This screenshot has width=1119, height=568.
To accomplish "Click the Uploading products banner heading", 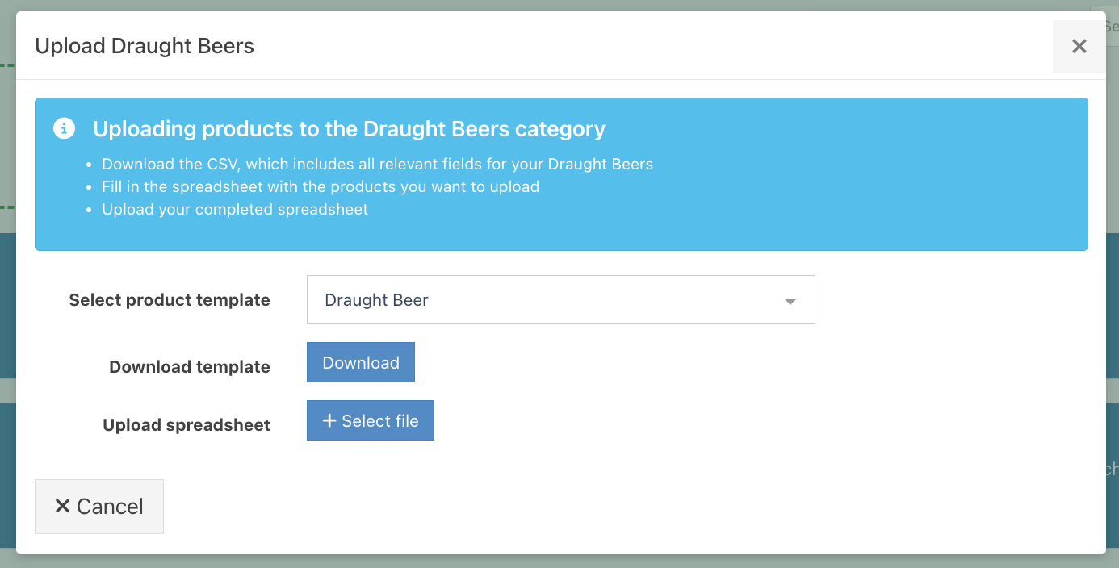I will 349,128.
